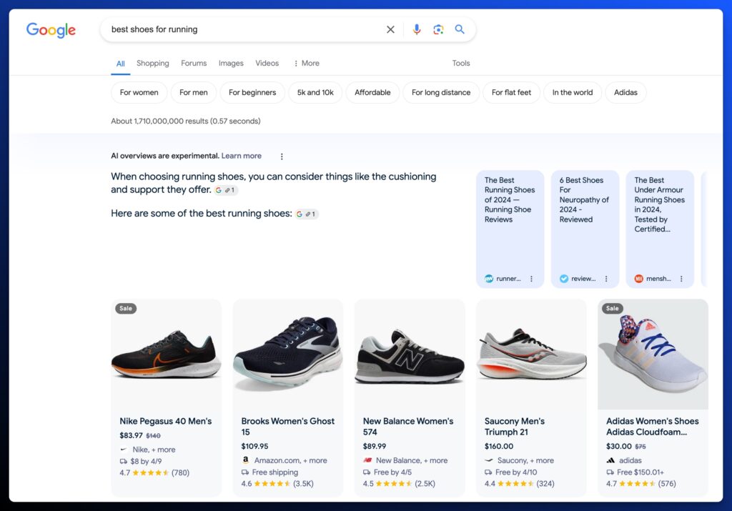Open Google Lens image search
The image size is (732, 511).
(438, 30)
